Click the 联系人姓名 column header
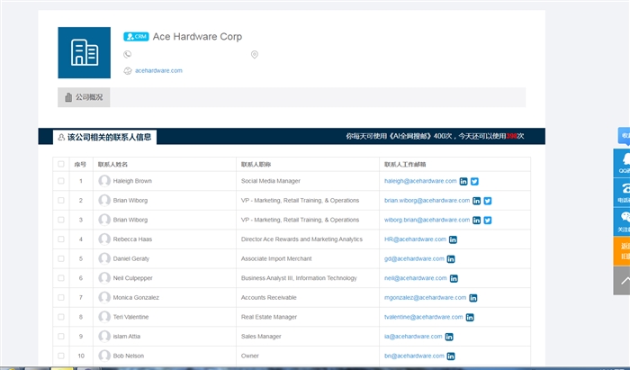The width and height of the screenshot is (630, 370). pyautogui.click(x=112, y=165)
